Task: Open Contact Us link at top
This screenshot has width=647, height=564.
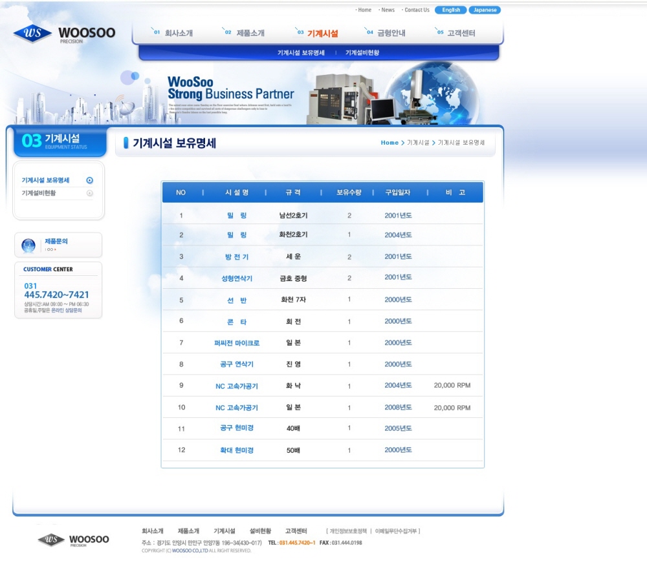Action: (417, 10)
